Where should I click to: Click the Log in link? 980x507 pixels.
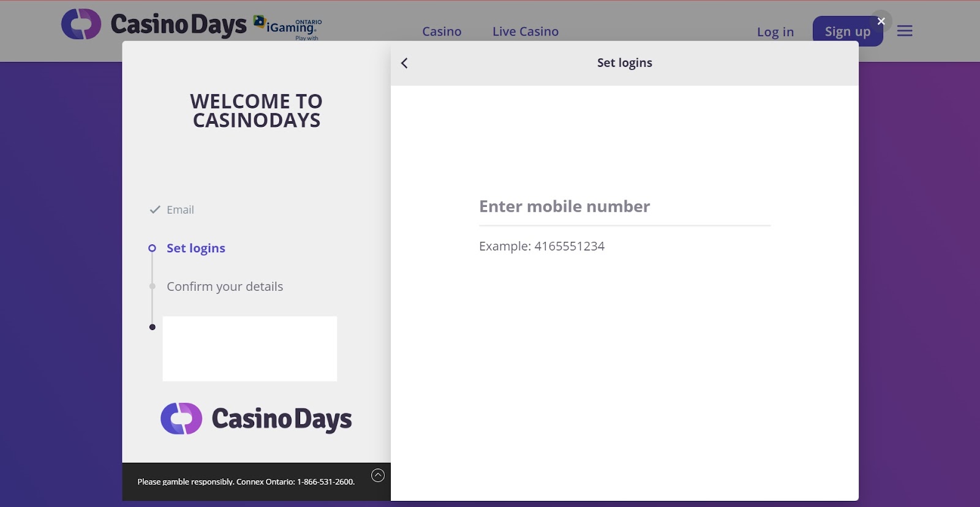coord(775,32)
